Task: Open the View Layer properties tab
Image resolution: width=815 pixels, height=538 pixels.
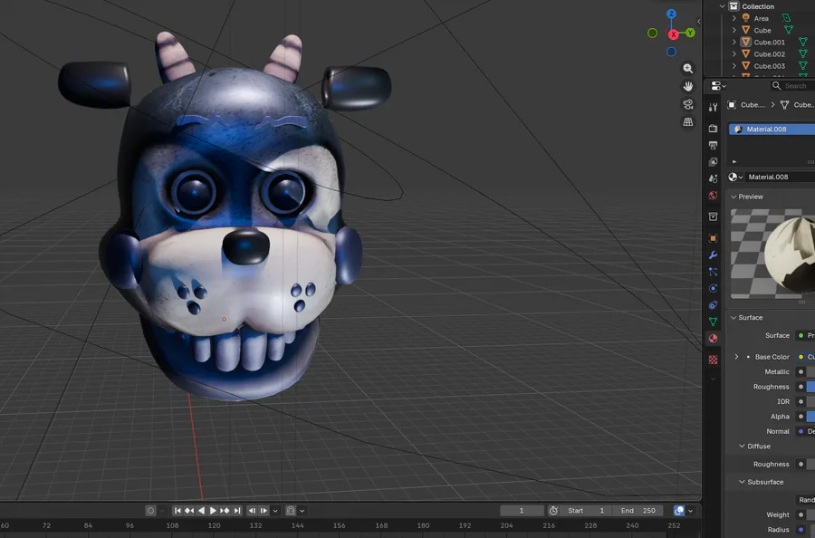Action: tap(714, 161)
